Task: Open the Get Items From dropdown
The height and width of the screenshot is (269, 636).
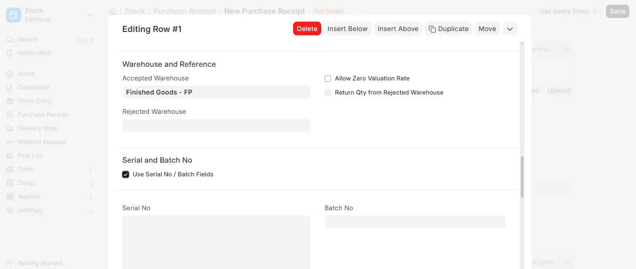Action: 568,11
